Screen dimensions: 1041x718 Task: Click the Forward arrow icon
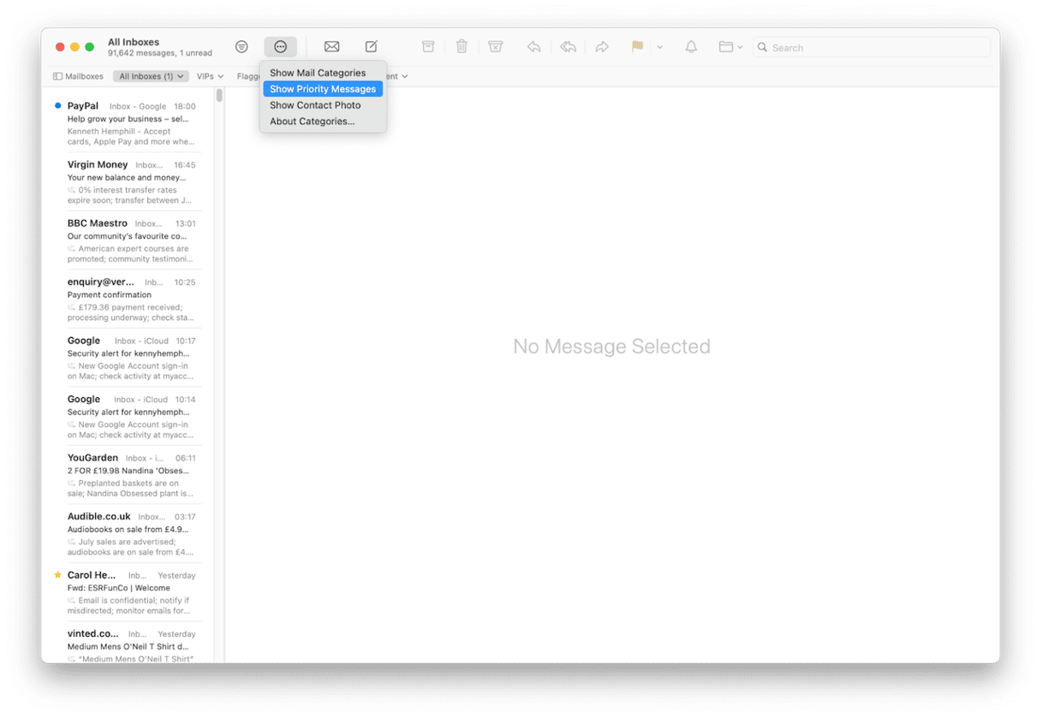[602, 47]
